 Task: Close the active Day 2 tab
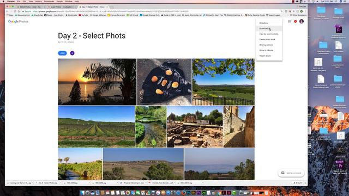(x=107, y=7)
